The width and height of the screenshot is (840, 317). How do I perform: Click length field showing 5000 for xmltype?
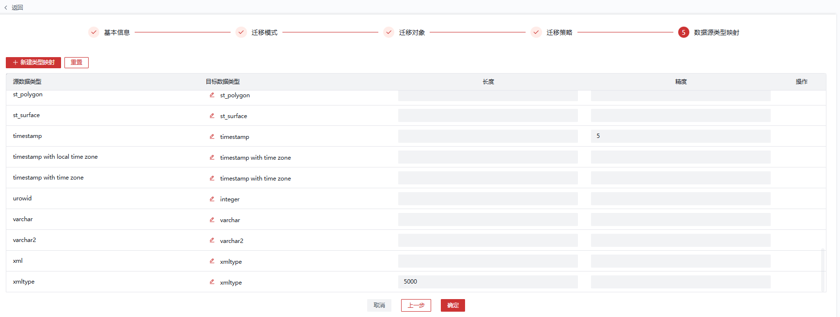(487, 282)
